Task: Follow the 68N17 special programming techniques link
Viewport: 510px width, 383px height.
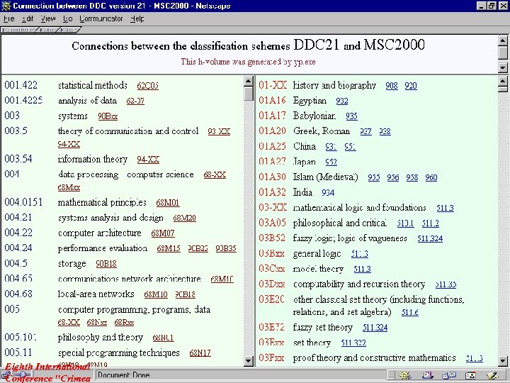Action: pyautogui.click(x=200, y=353)
